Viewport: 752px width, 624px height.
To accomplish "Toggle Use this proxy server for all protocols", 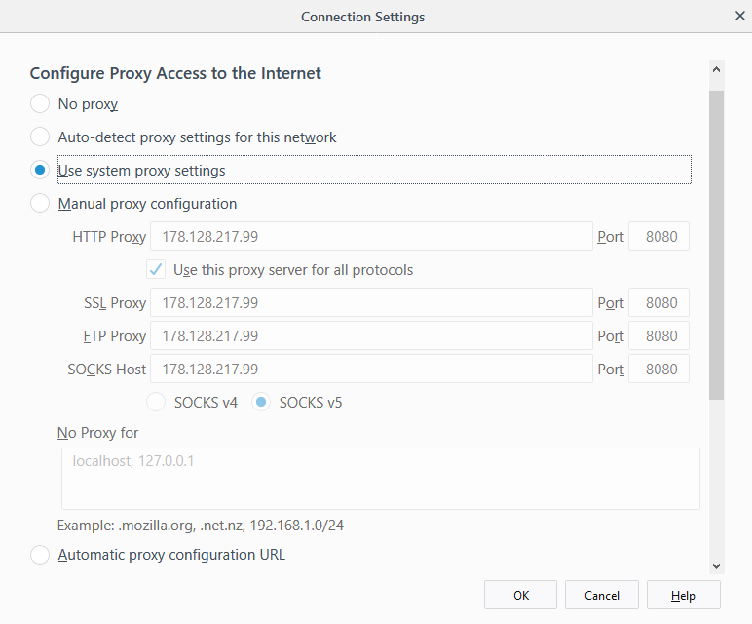I will [155, 270].
